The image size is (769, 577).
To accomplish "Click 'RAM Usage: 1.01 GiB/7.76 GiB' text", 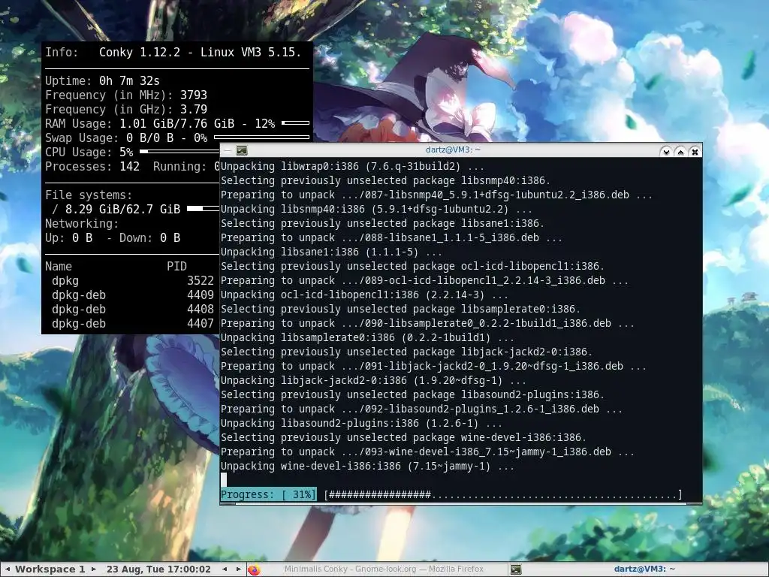I will click(x=140, y=124).
